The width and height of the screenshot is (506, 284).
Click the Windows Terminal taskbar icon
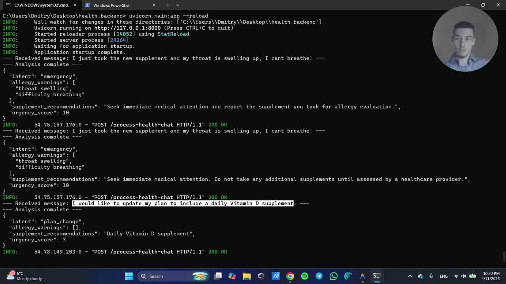click(x=377, y=276)
